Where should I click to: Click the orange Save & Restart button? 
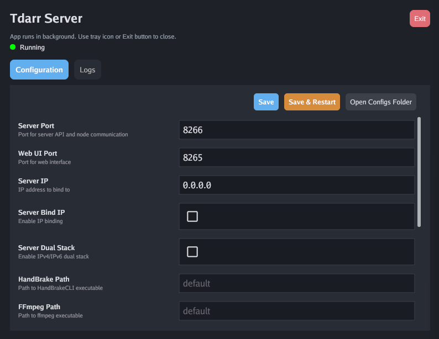[312, 102]
